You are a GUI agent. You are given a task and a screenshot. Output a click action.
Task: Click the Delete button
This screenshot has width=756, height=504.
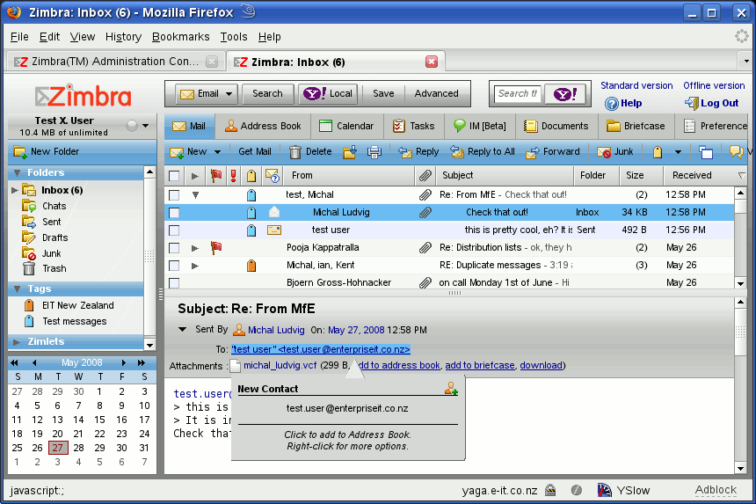coord(310,152)
